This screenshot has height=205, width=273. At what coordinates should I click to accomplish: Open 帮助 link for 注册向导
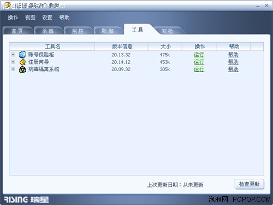tap(233, 62)
